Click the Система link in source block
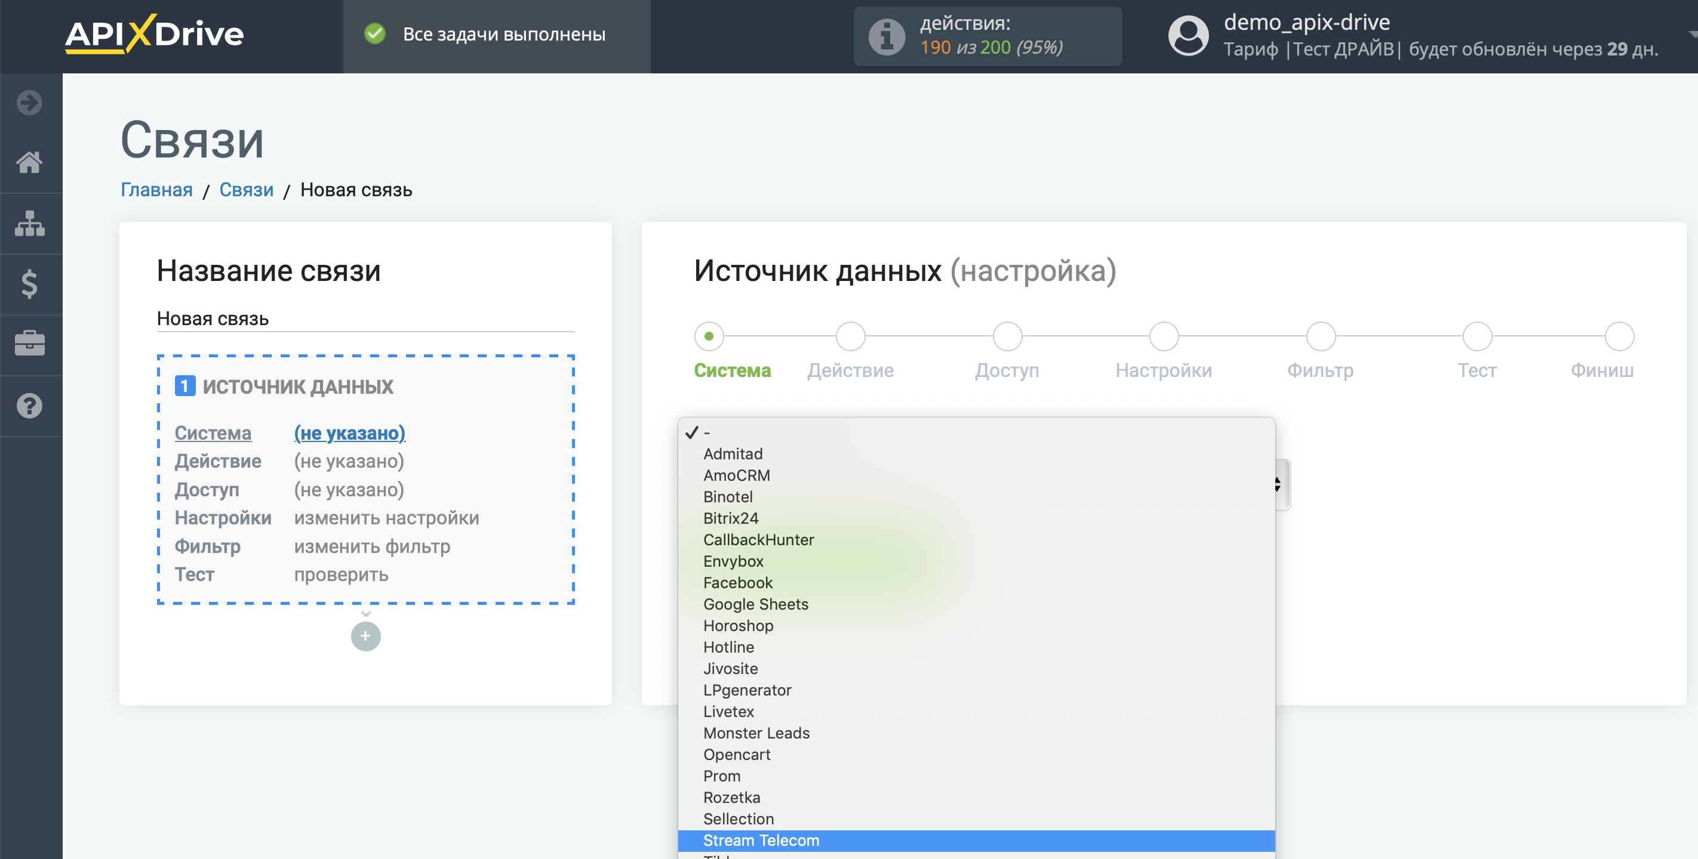 213,433
